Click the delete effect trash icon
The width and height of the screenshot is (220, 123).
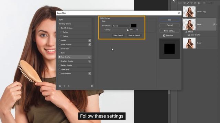(x=92, y=86)
